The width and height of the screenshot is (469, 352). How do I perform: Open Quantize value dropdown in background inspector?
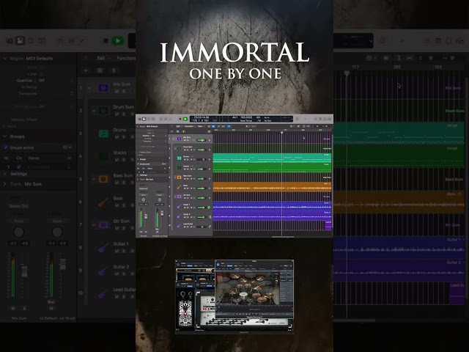coord(42,81)
